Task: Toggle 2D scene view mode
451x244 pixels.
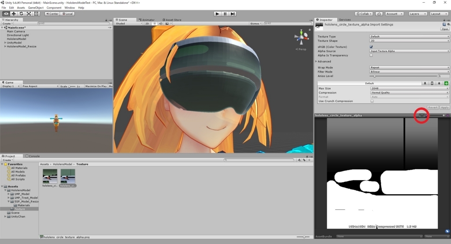Action: (x=147, y=24)
